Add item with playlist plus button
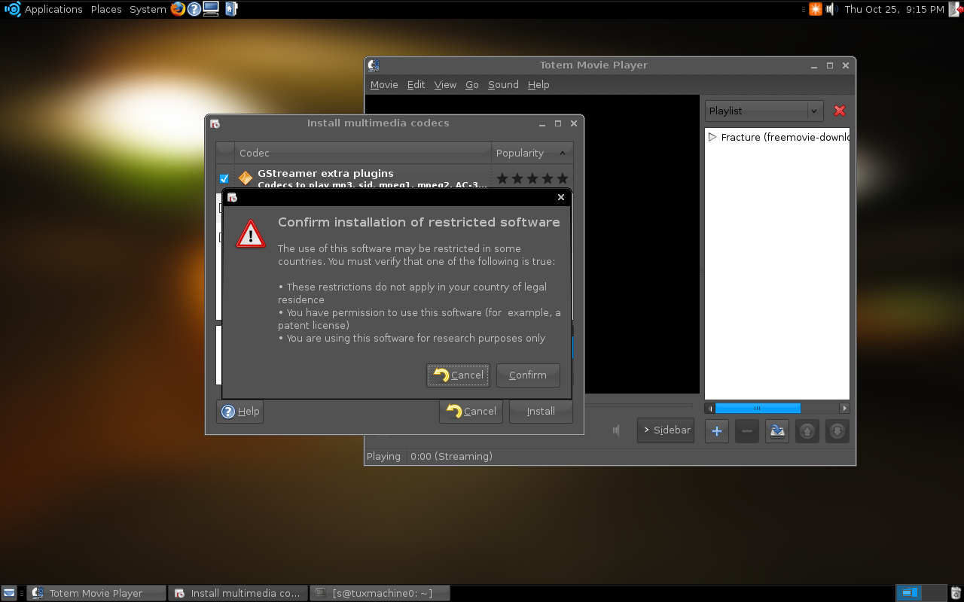Screen dimensions: 964x602 (x=716, y=431)
